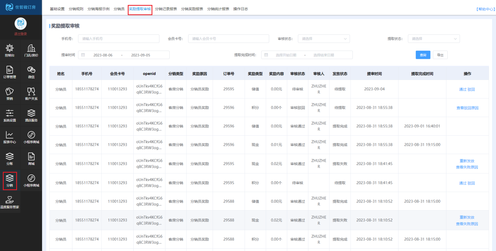The height and width of the screenshot is (251, 496).
Task: Click calendar icon in 提审时间 field
Action: (83, 55)
